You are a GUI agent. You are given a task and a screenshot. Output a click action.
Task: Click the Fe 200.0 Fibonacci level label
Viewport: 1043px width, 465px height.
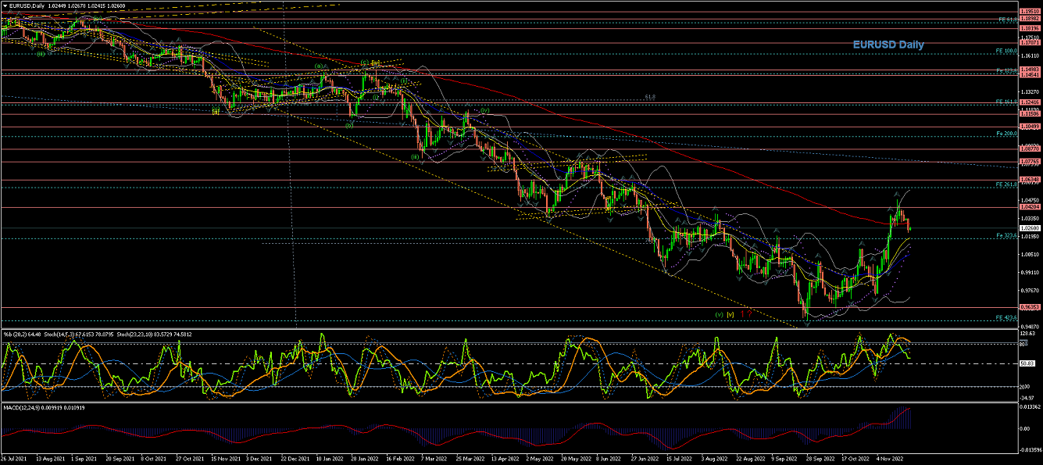click(x=1005, y=134)
